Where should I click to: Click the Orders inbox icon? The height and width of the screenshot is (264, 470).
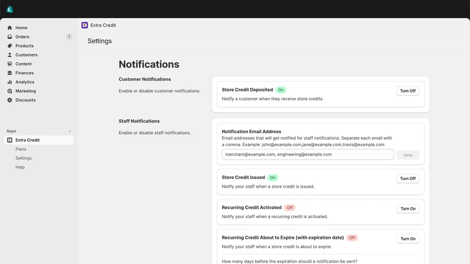point(9,36)
